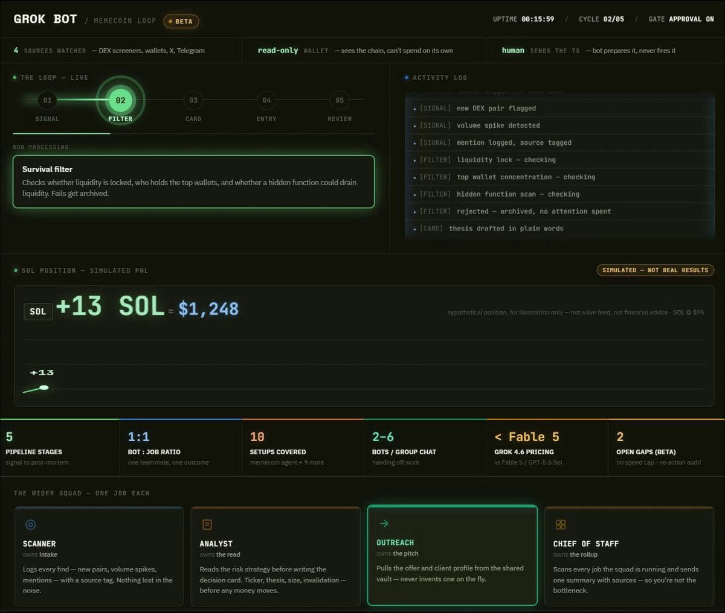
Task: Click the human sends the TX info
Action: point(588,51)
